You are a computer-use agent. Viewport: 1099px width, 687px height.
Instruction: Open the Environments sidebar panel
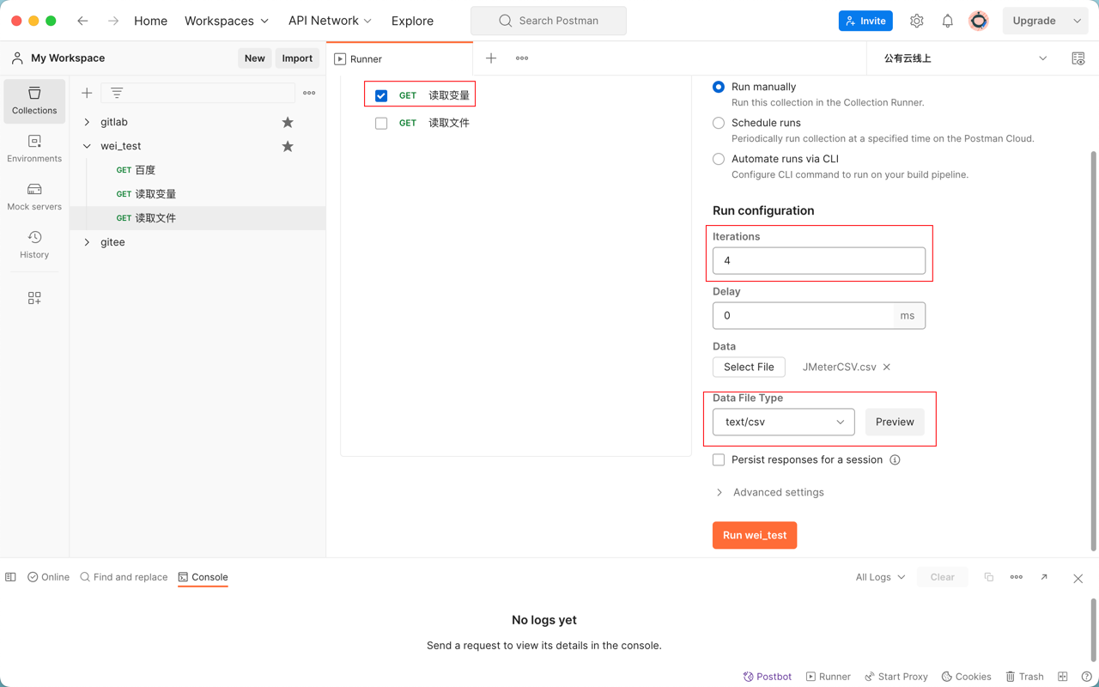point(34,149)
